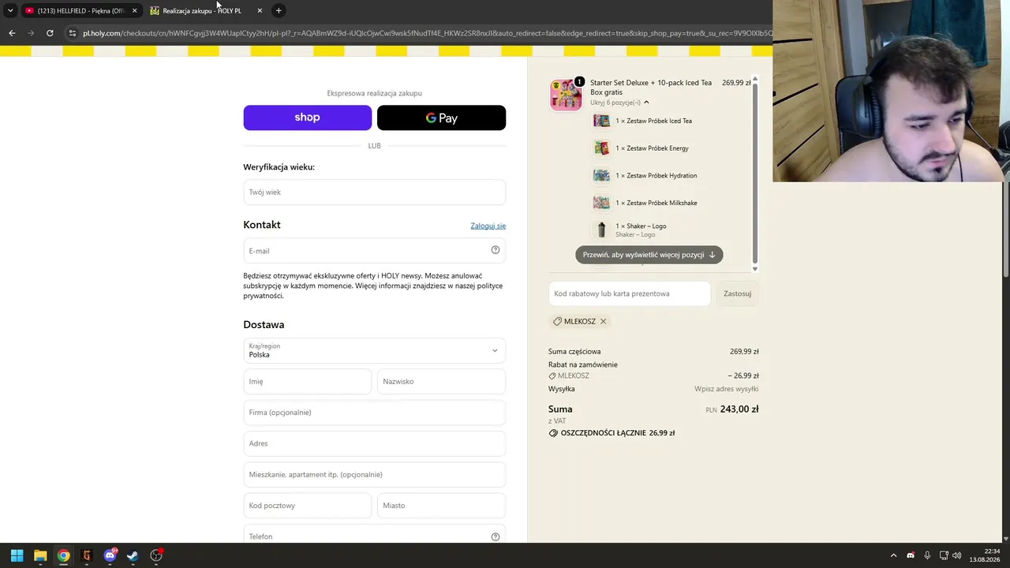Switch to the HELLFIELD YouTube tab
Screen dimensions: 1010x568
(x=81, y=10)
